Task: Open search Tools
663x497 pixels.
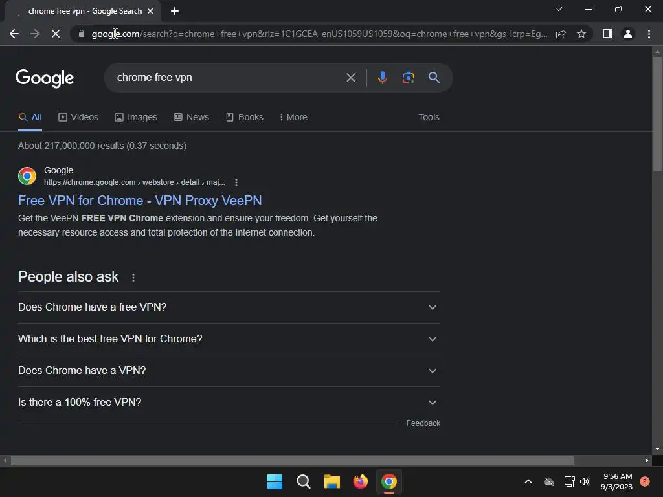Action: click(429, 118)
